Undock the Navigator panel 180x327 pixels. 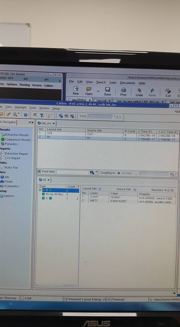pyautogui.click(x=29, y=122)
